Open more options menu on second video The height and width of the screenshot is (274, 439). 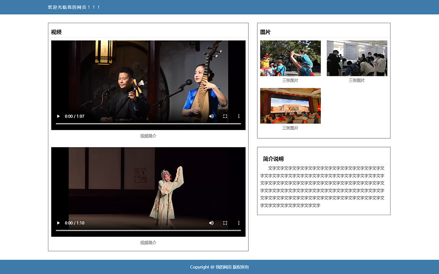[x=239, y=223]
